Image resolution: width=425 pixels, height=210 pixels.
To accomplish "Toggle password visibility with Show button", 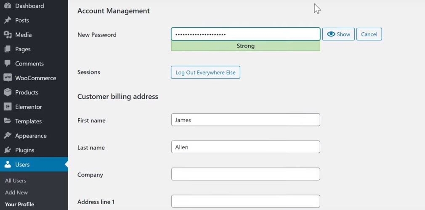I will (338, 34).
